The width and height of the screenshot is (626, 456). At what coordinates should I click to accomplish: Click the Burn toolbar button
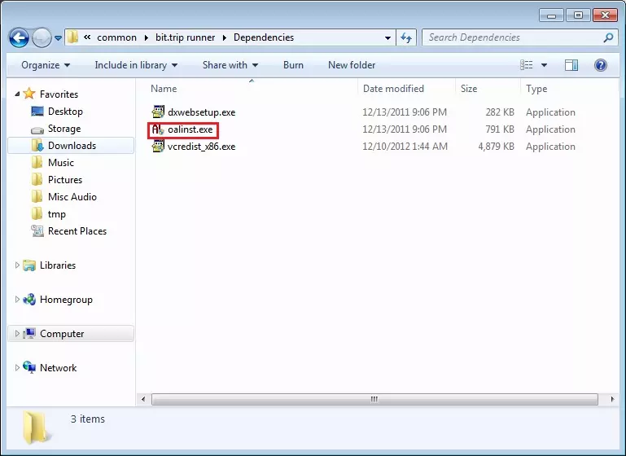click(293, 65)
